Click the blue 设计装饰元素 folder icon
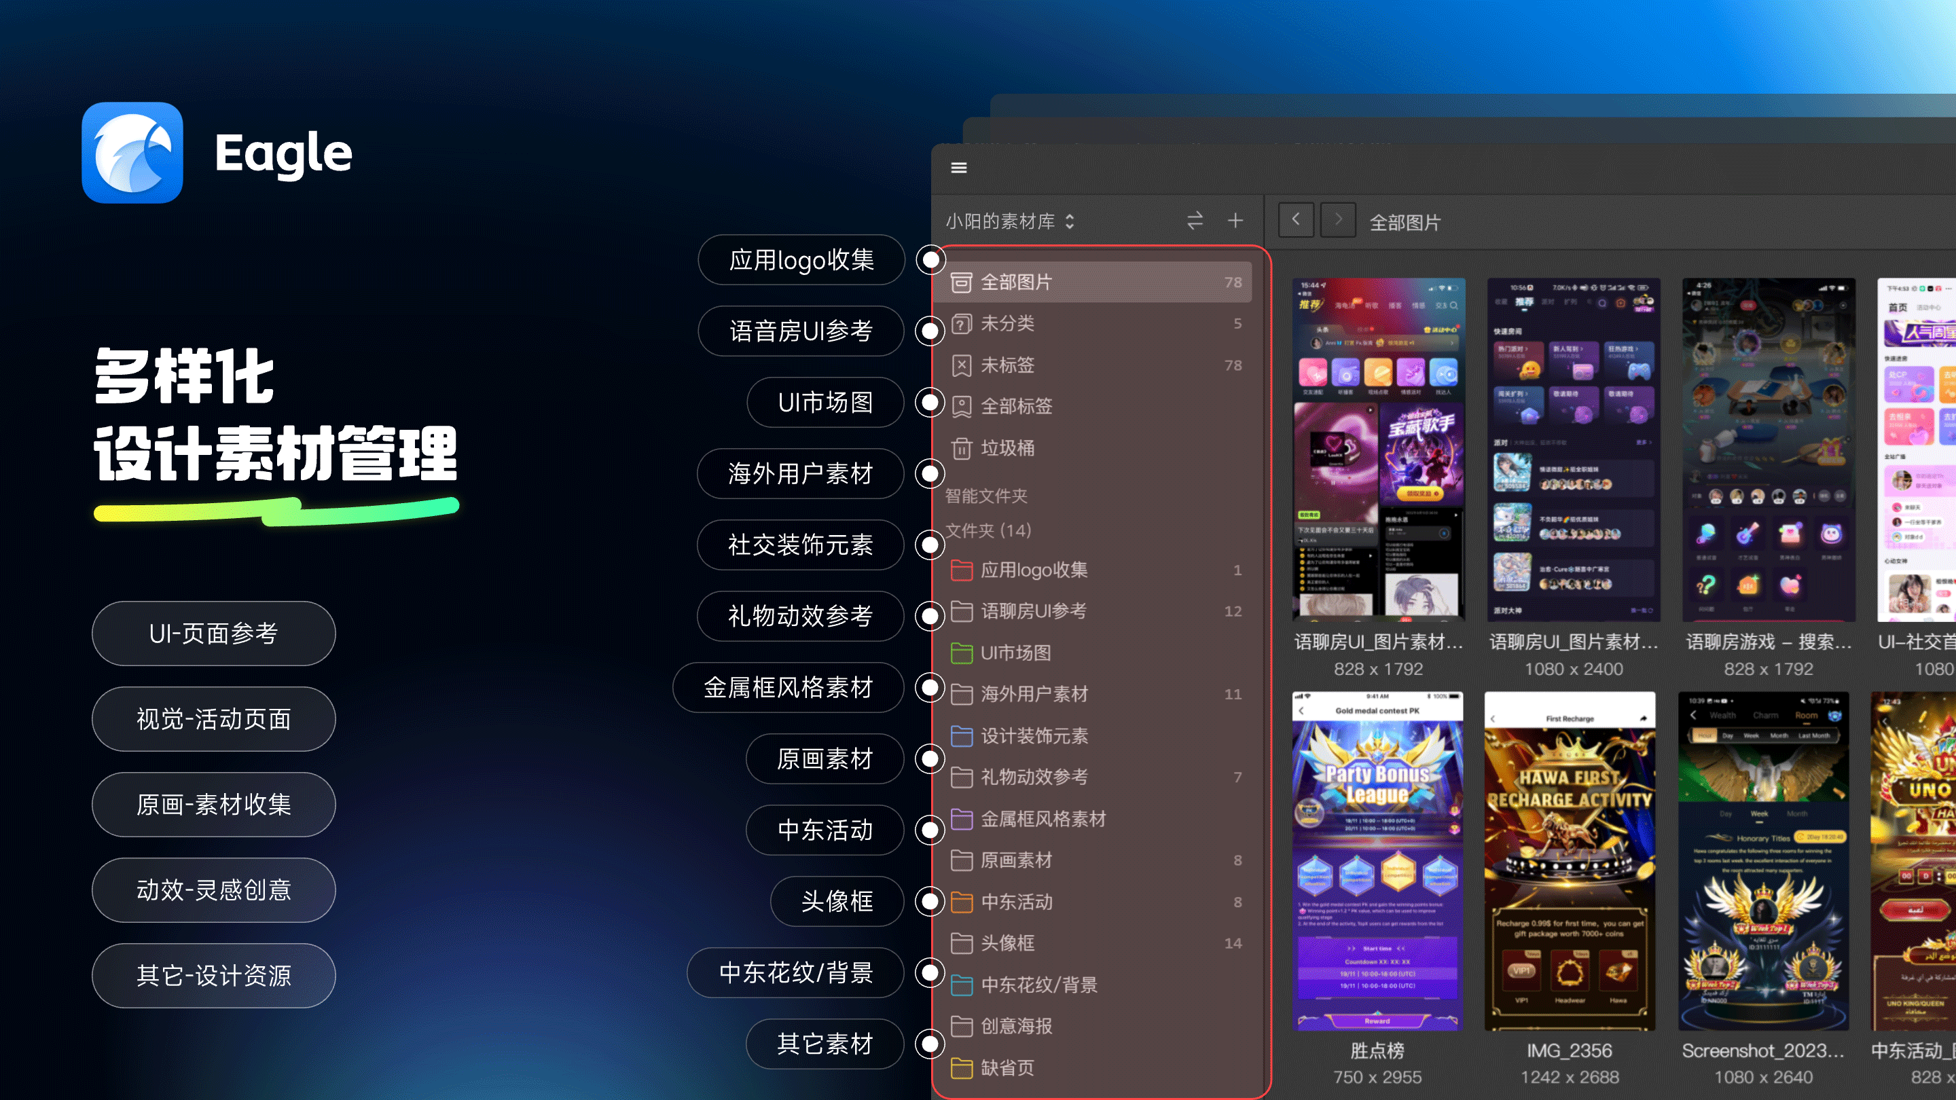1956x1100 pixels. click(961, 735)
